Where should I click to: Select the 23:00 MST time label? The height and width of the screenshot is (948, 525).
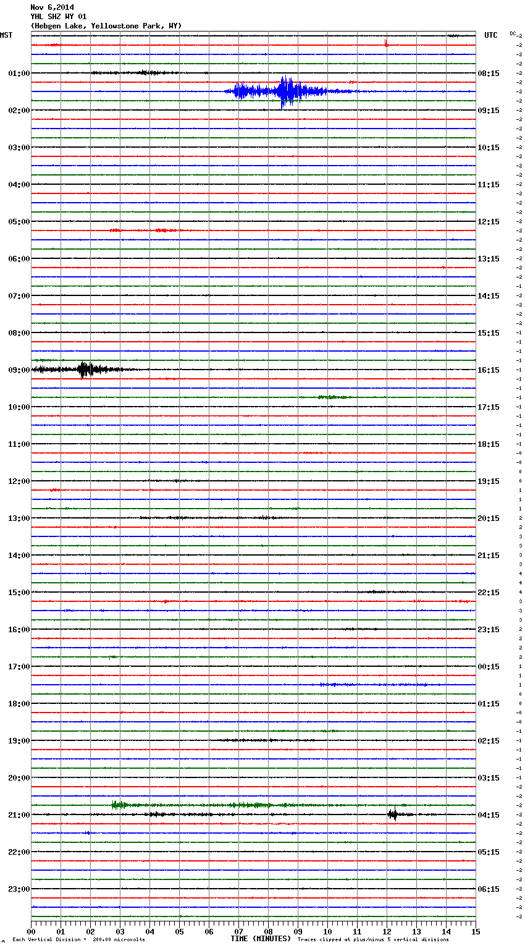[x=19, y=889]
